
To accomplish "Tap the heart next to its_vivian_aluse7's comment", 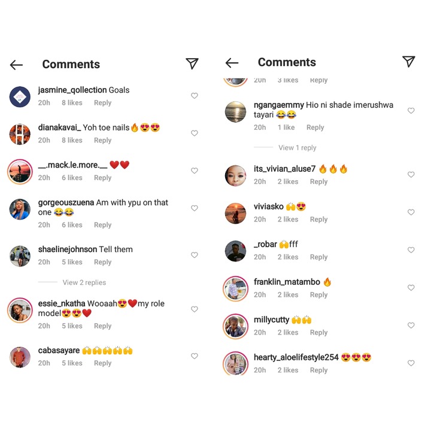I will 411,175.
